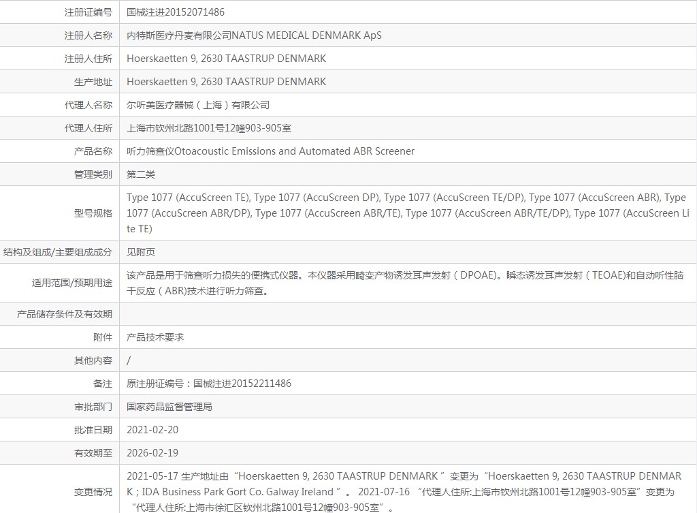Select the change record text starting 2021-05-17
The height and width of the screenshot is (513, 697).
tap(404, 492)
